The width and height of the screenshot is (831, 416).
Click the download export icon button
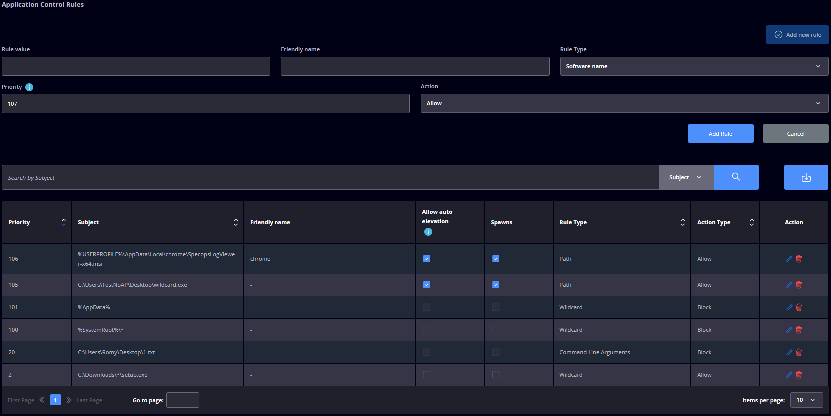[x=806, y=177]
